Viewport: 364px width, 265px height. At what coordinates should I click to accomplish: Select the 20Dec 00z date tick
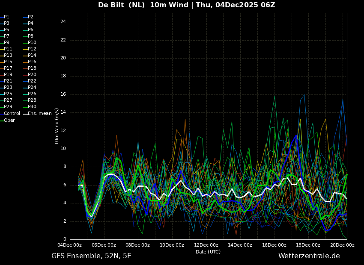click(x=342, y=245)
